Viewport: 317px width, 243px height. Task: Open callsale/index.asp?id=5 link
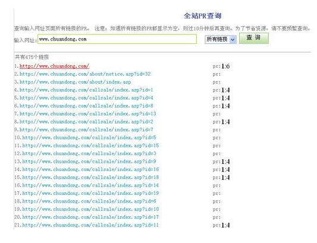89,138
